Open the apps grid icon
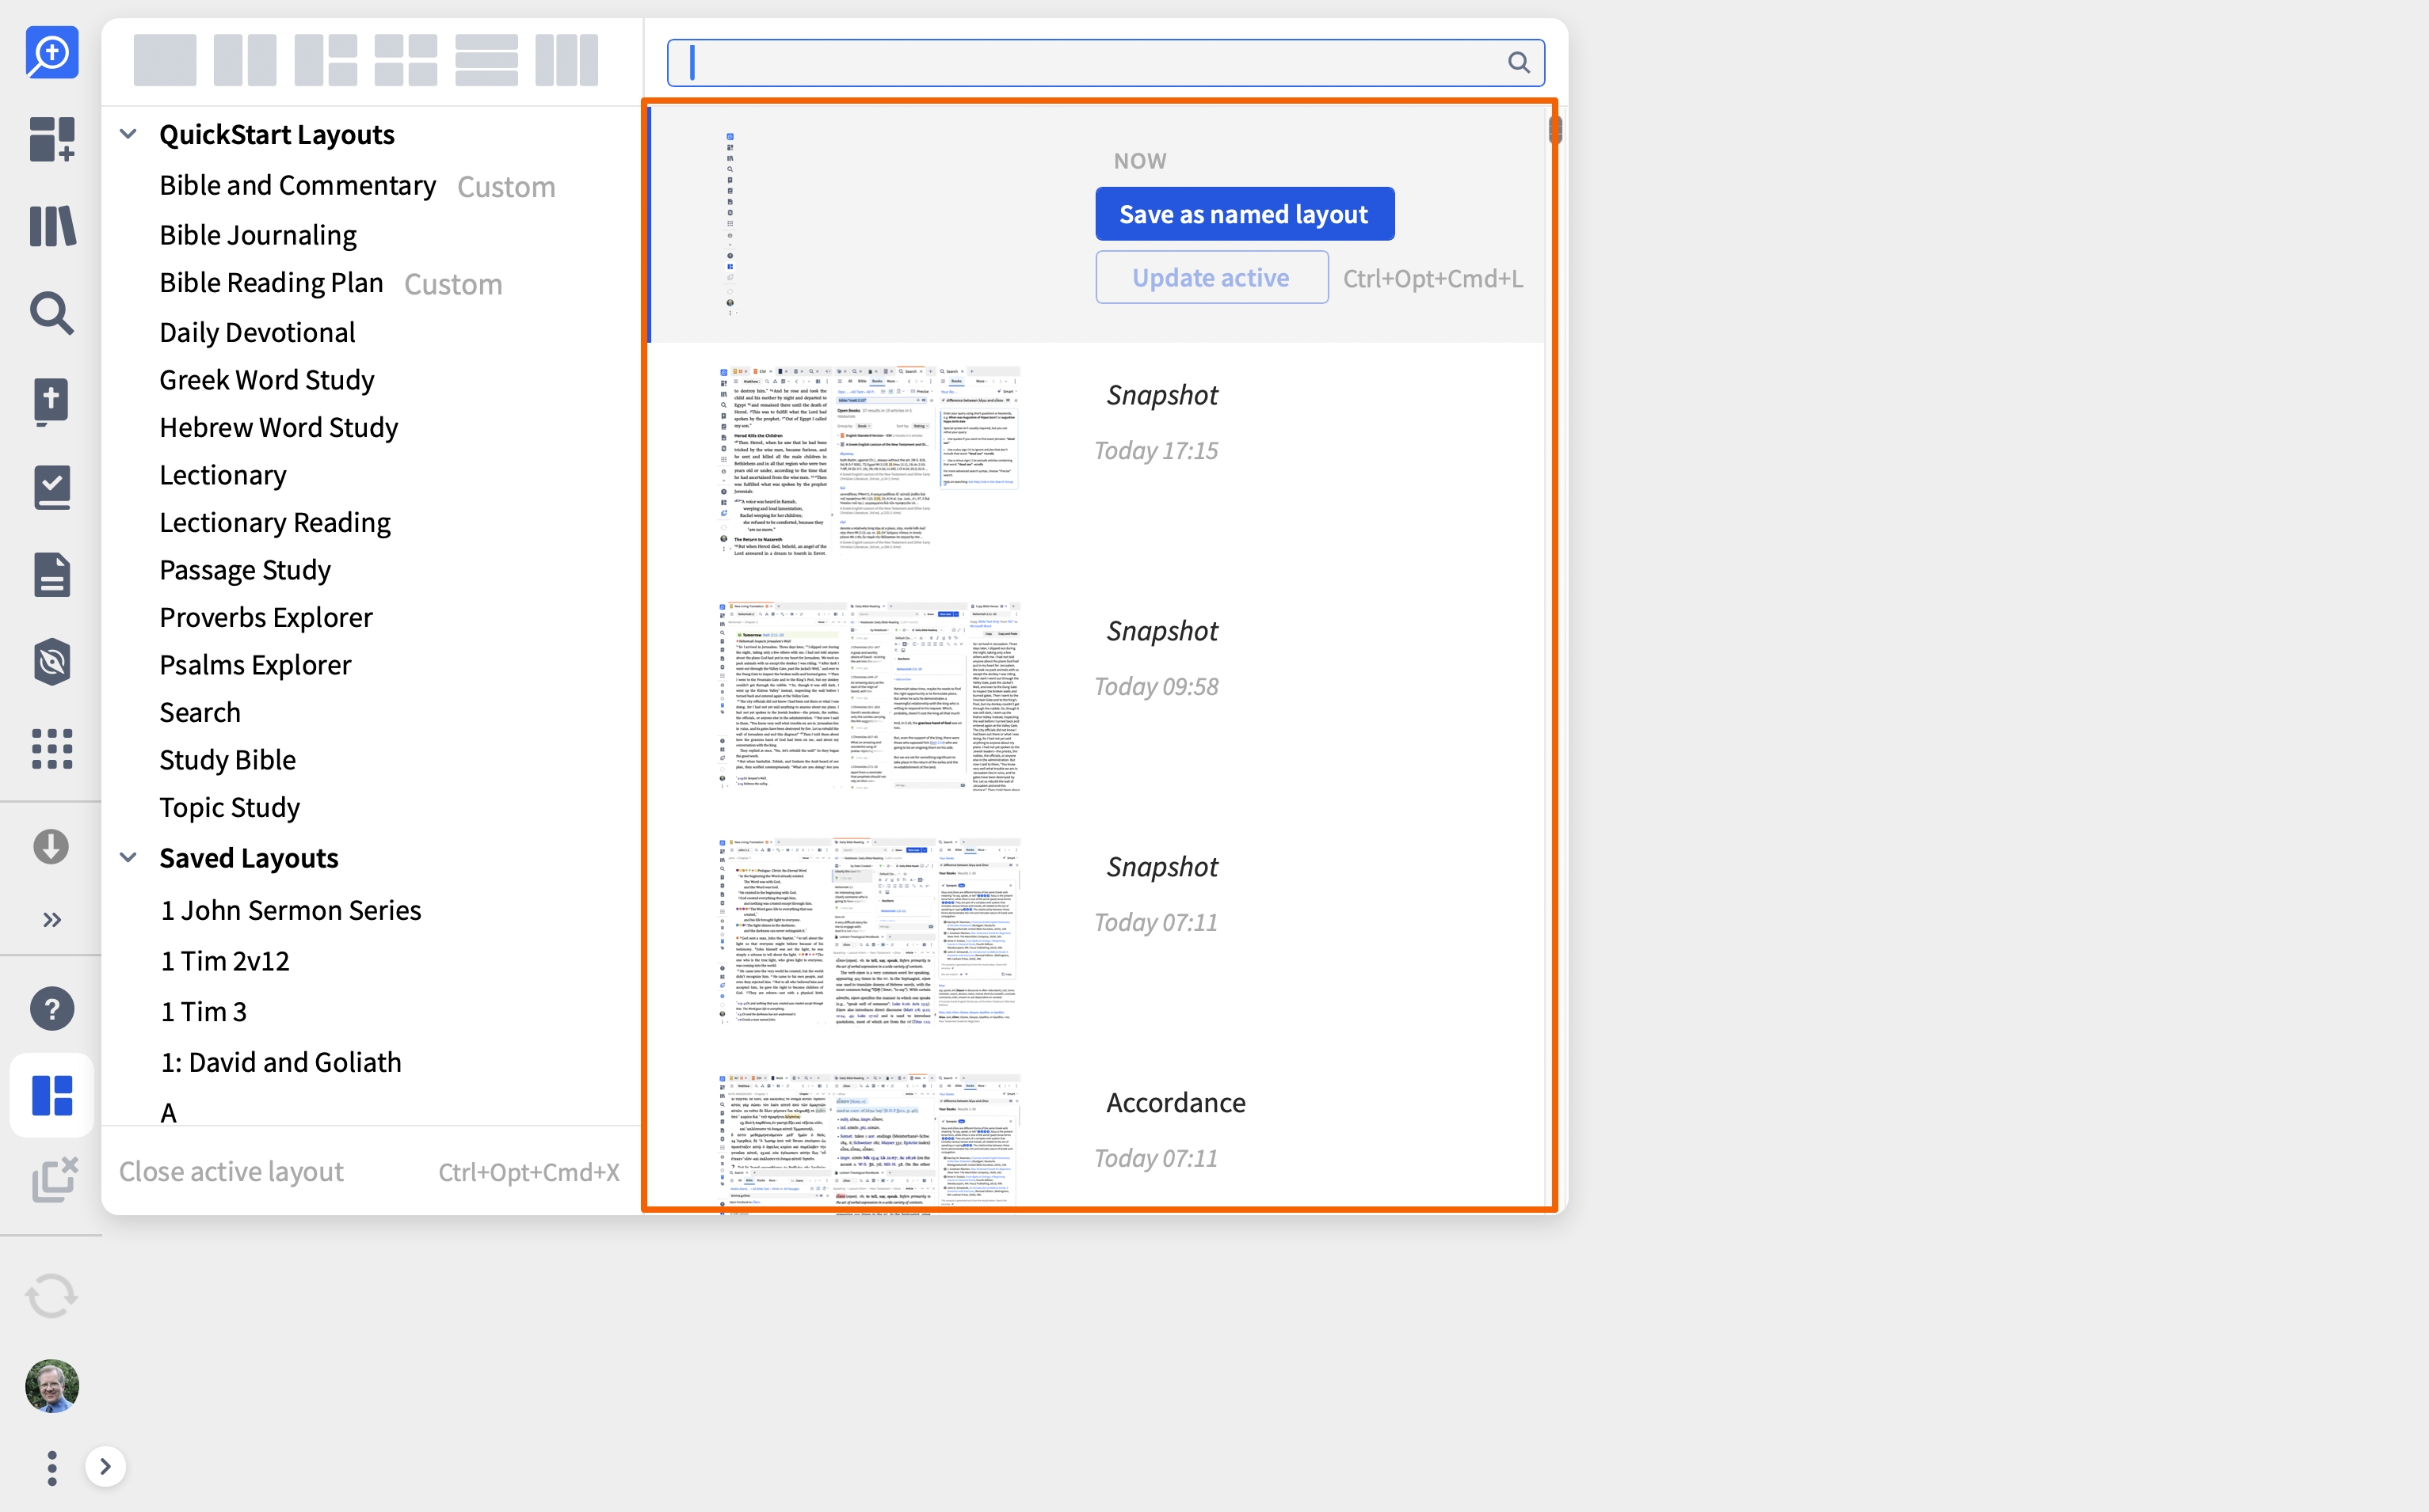Screen dimensions: 2429x1512 point(52,748)
